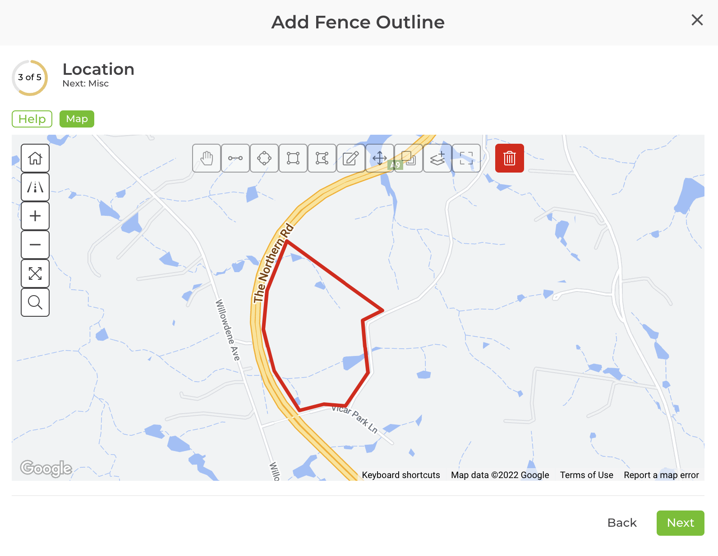
Task: Select the duplicate shape tool
Action: [408, 158]
